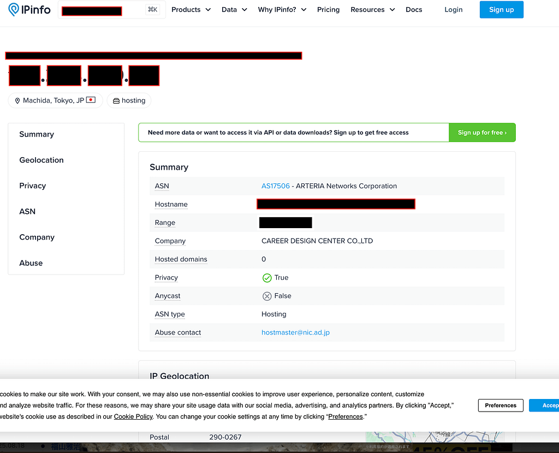Open cookie Preferences button

[x=500, y=406]
